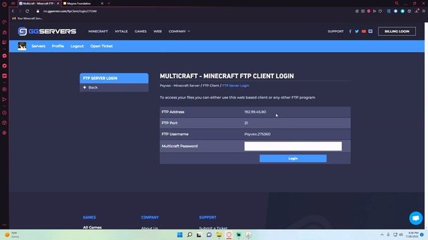Open GX Corner home sidebar icon
The image size is (428, 240).
(5, 32)
